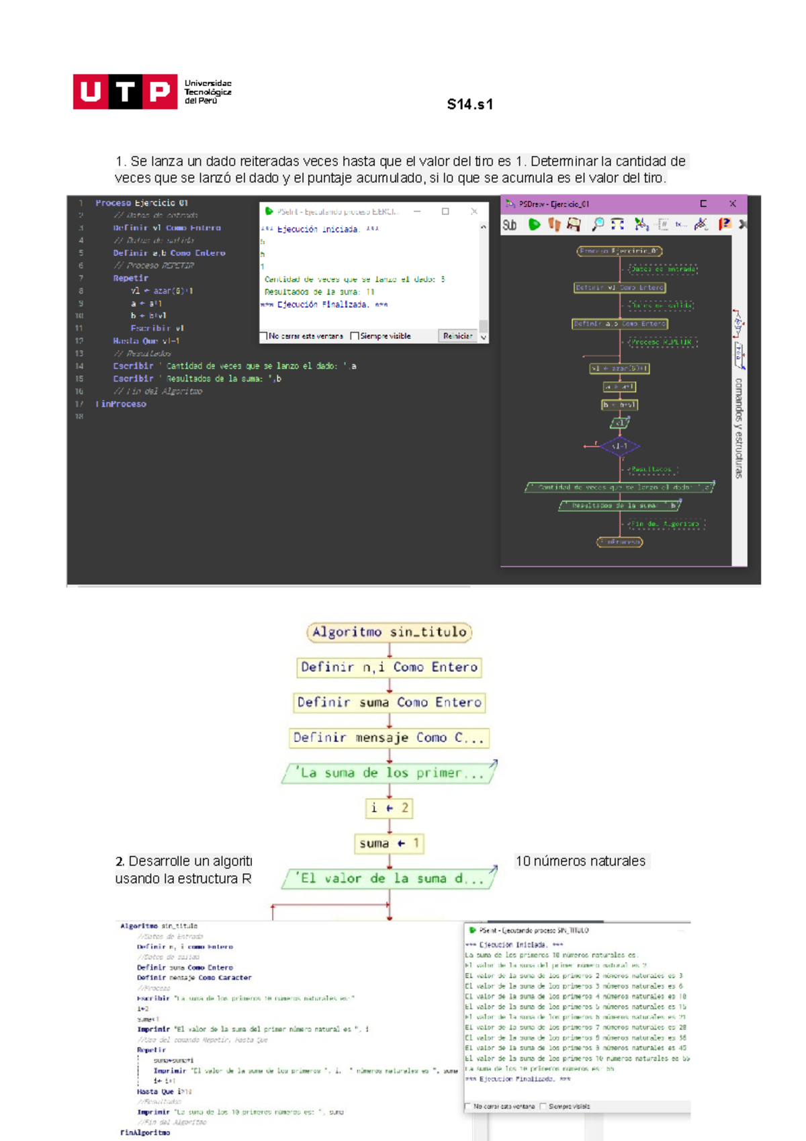Click the fit-to-window icon in PSDraw toolbar
The height and width of the screenshot is (1141, 806).
click(617, 224)
